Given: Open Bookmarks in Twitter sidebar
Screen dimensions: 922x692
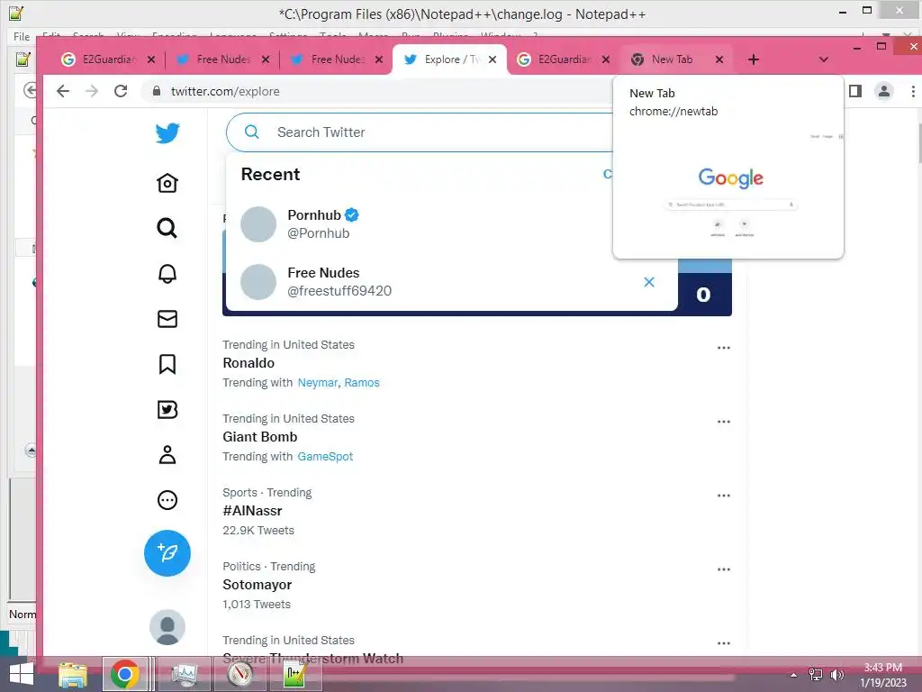Looking at the screenshot, I should coord(167,364).
